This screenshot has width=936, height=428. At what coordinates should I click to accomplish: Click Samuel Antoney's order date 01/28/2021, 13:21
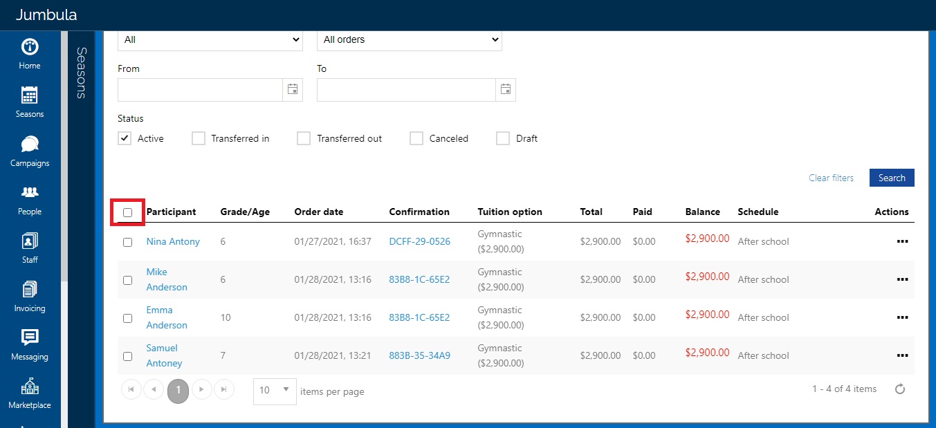(x=333, y=355)
